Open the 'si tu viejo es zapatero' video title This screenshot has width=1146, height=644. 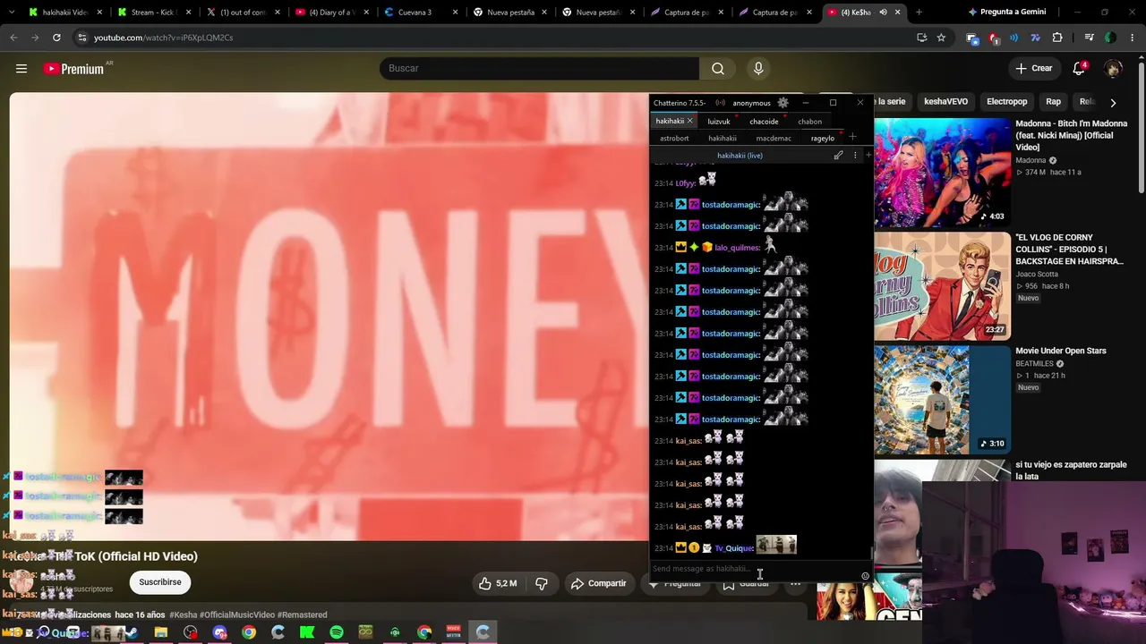(1071, 470)
